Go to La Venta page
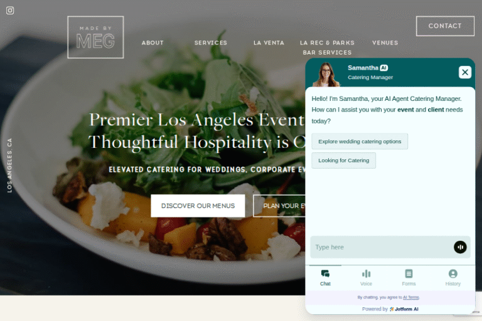482x321 pixels. coord(269,43)
